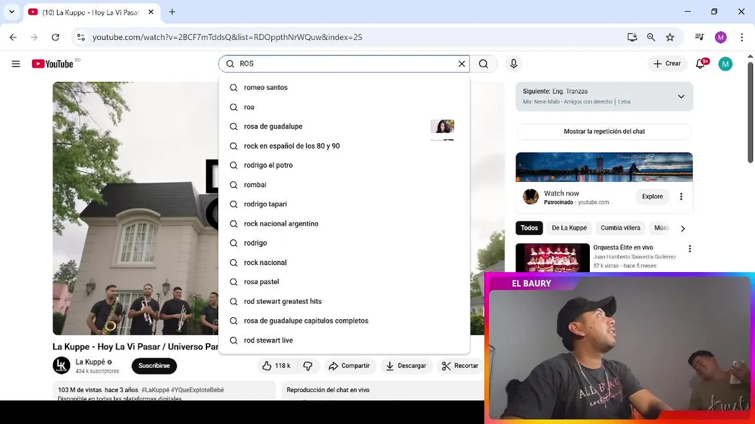Open the YouTube hamburger guide menu
755x424 pixels.
[x=16, y=64]
